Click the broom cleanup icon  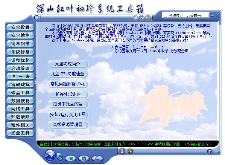(x=148, y=17)
